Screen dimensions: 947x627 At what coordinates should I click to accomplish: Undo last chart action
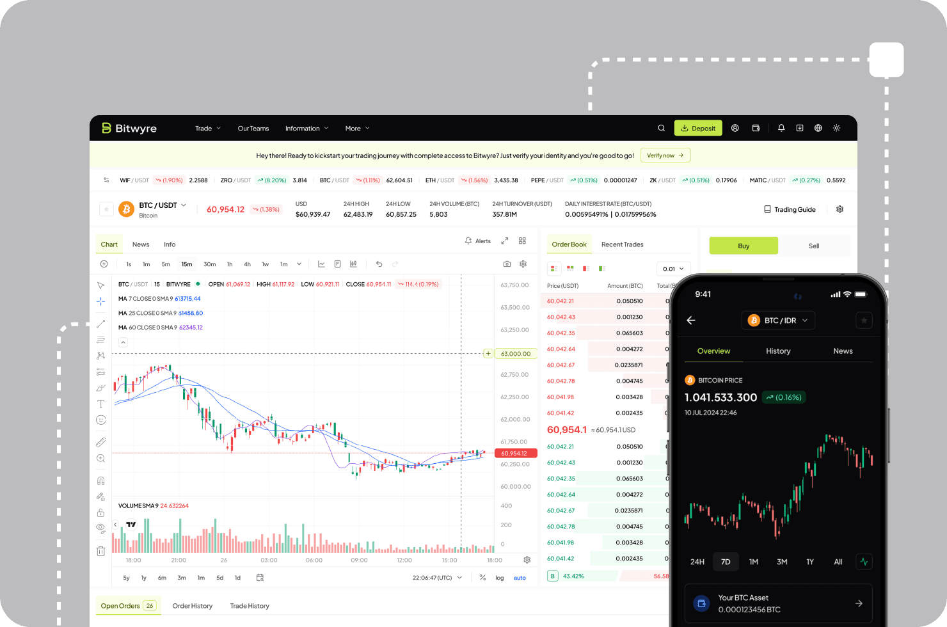[379, 264]
